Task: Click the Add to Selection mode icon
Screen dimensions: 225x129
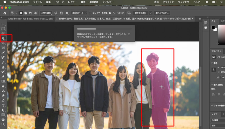Action: point(26,13)
